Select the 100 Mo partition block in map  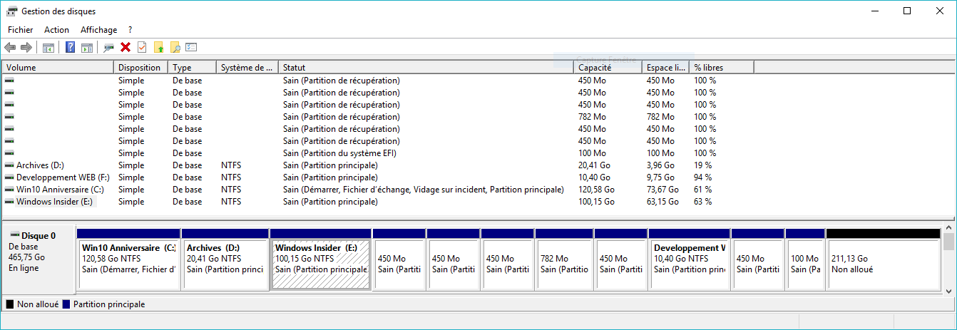(x=805, y=259)
